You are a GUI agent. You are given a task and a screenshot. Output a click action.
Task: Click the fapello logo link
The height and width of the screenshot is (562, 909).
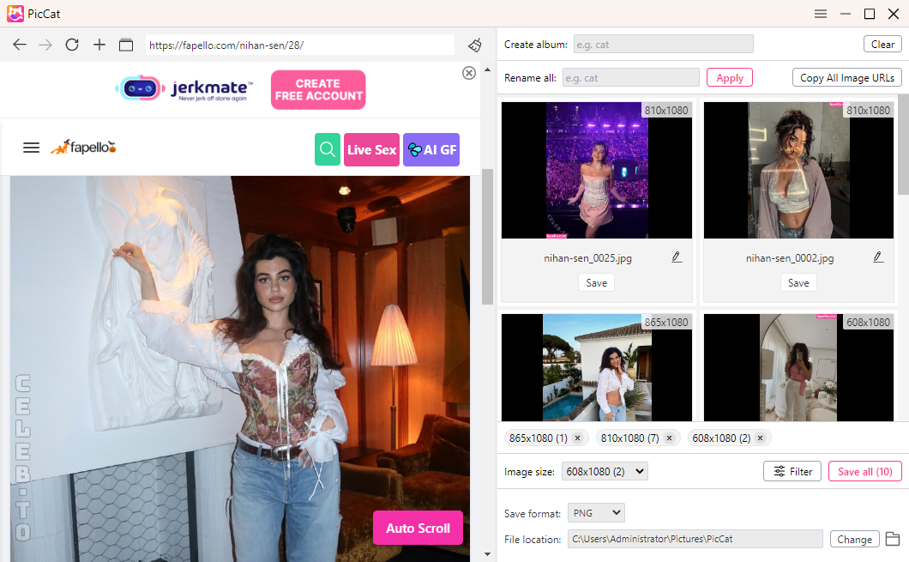[83, 148]
